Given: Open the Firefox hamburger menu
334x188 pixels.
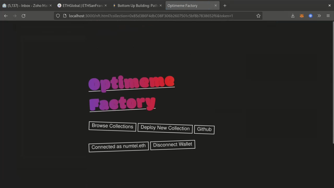Looking at the screenshot, I should tap(328, 16).
